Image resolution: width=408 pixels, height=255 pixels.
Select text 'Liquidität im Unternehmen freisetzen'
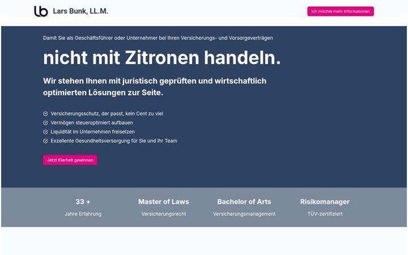coord(92,132)
